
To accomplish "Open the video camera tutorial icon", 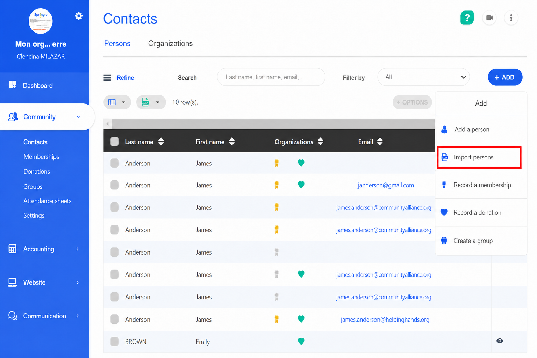I will click(x=489, y=18).
